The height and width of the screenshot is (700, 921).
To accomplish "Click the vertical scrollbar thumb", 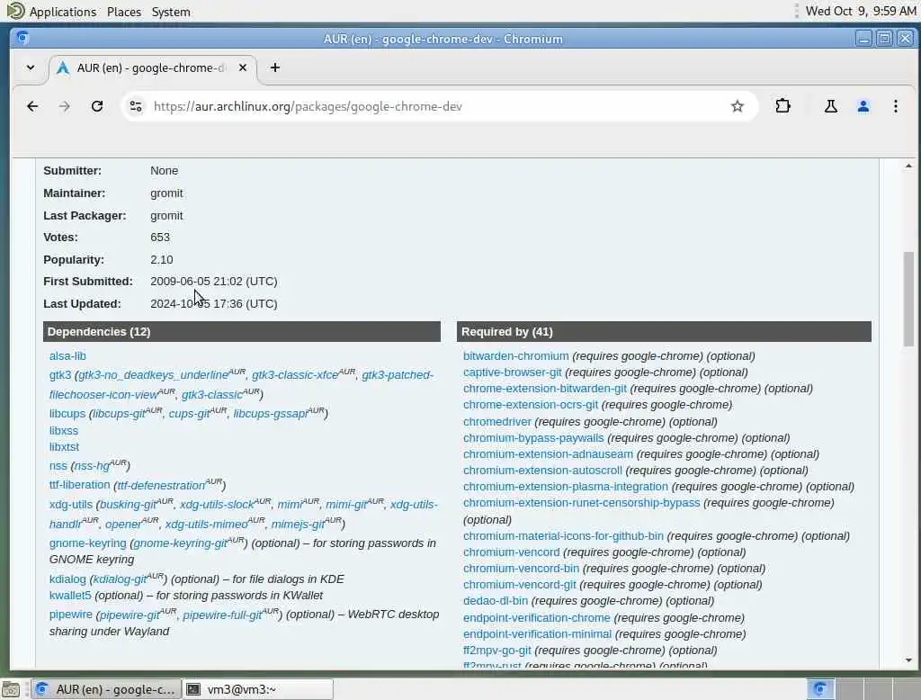I will [908, 299].
